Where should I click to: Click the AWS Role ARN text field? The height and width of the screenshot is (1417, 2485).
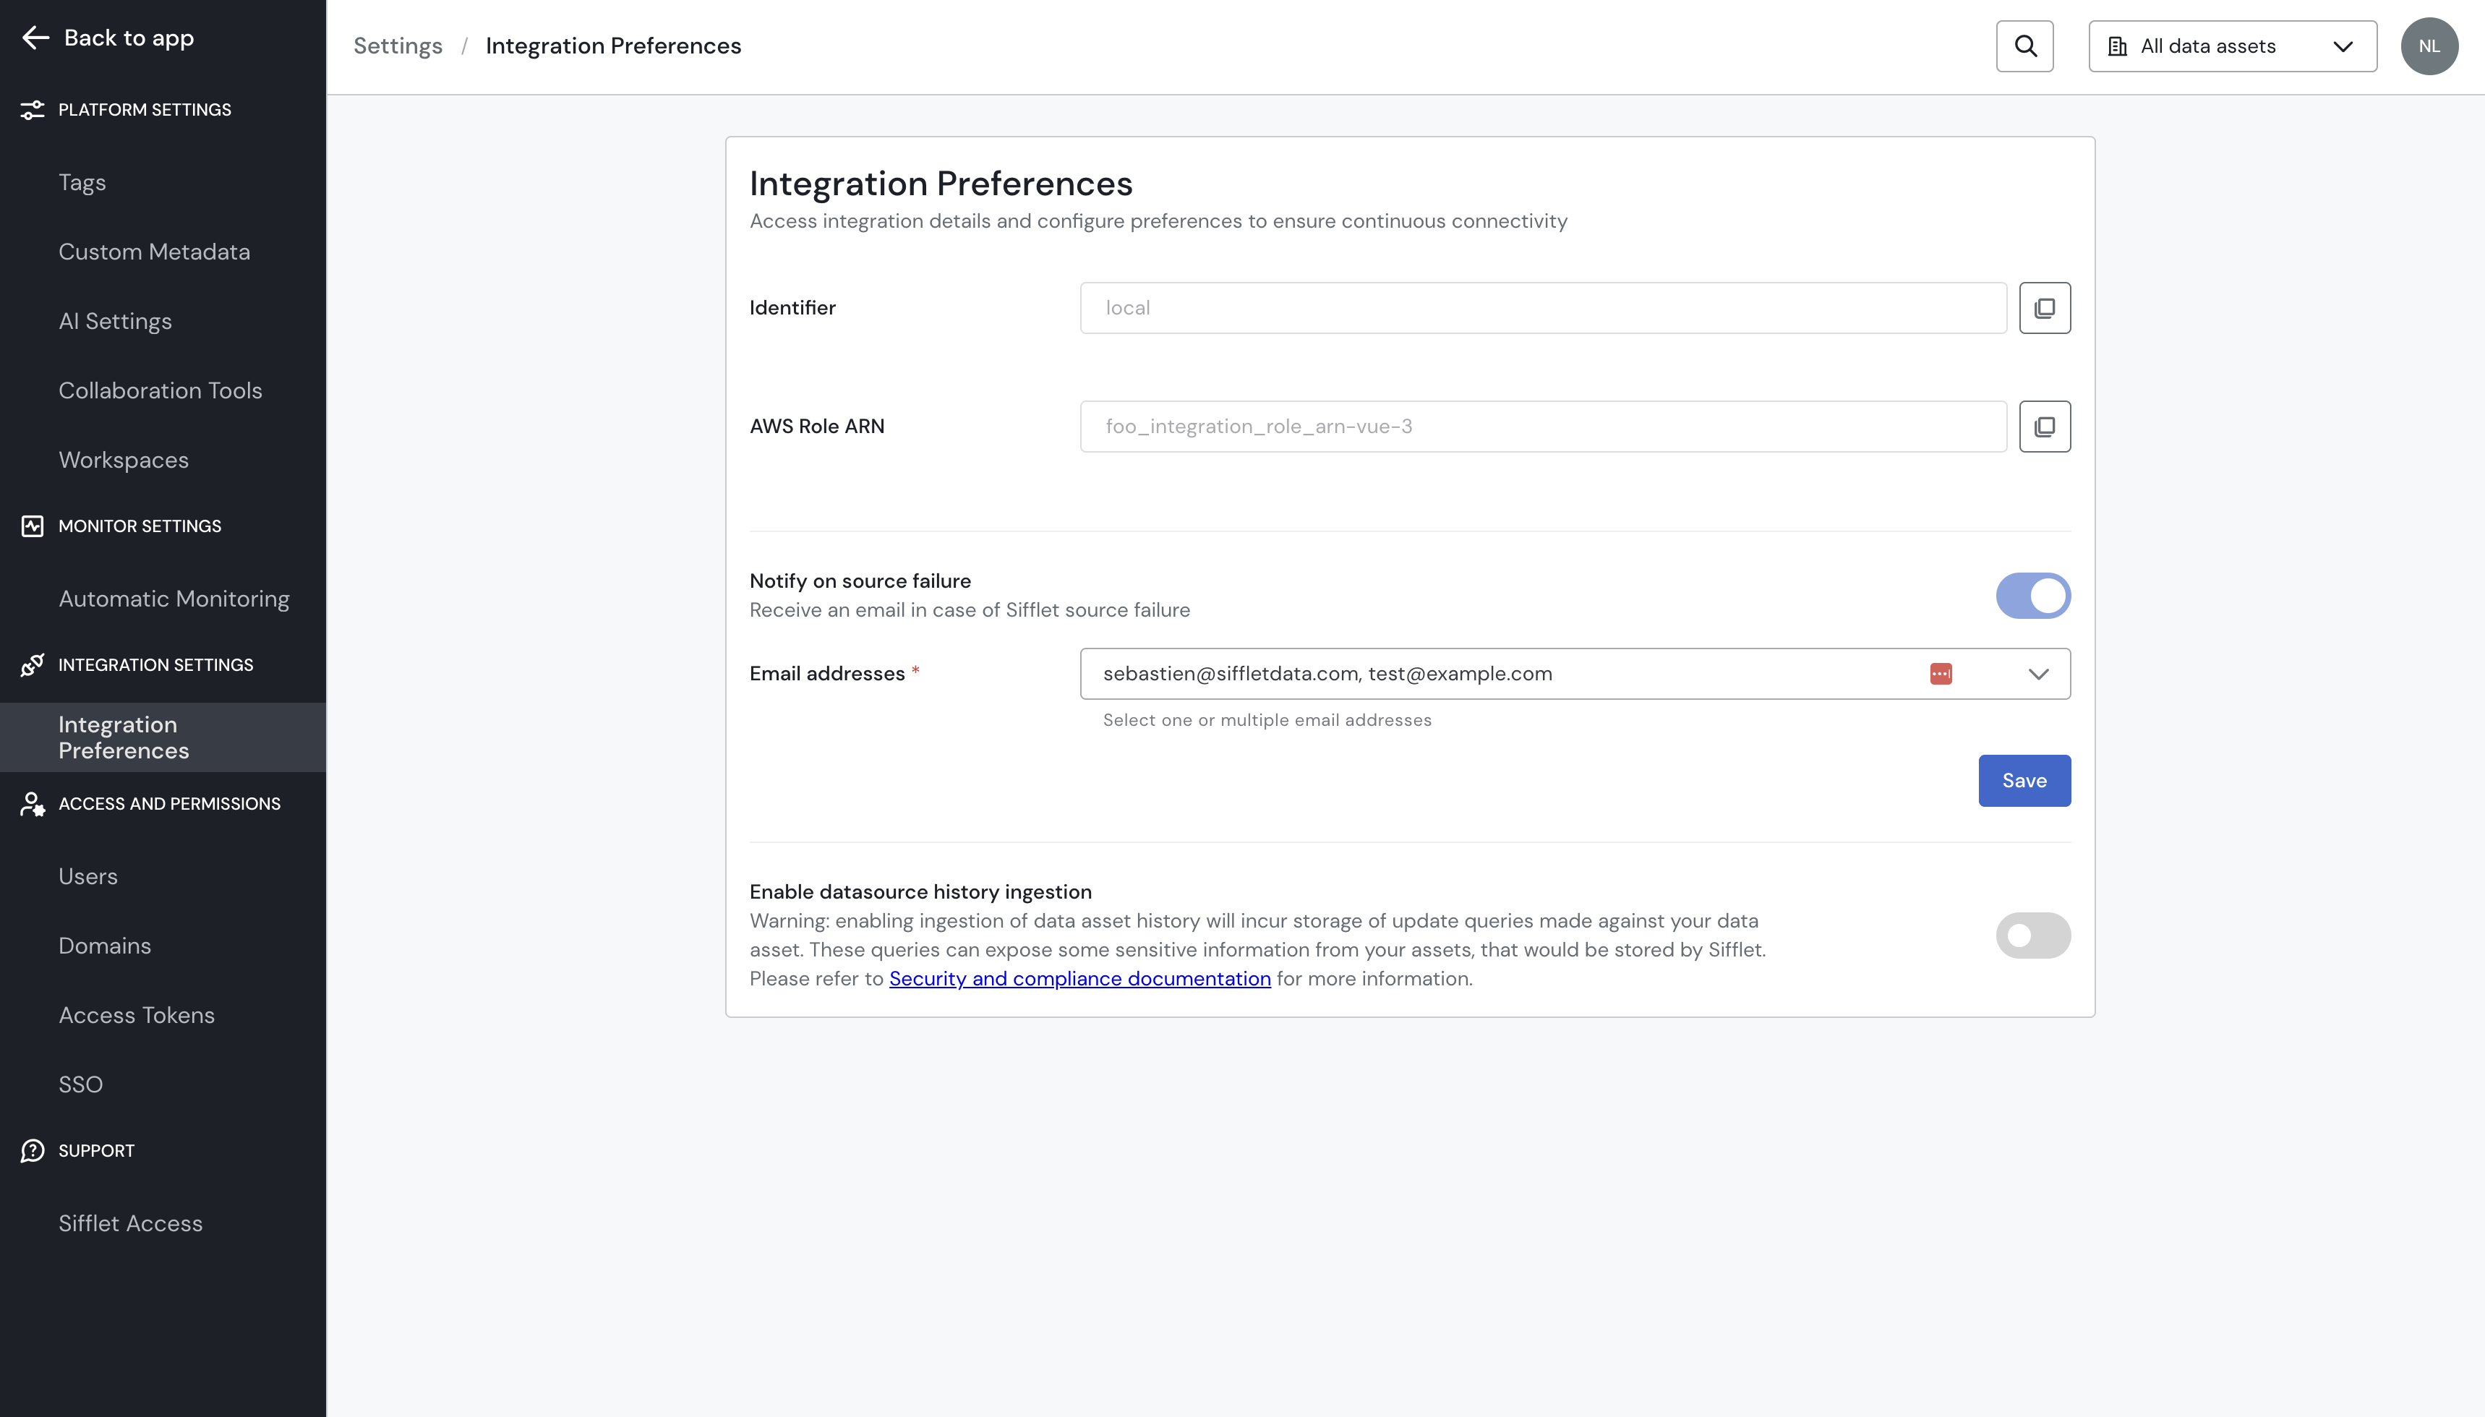coord(1542,427)
